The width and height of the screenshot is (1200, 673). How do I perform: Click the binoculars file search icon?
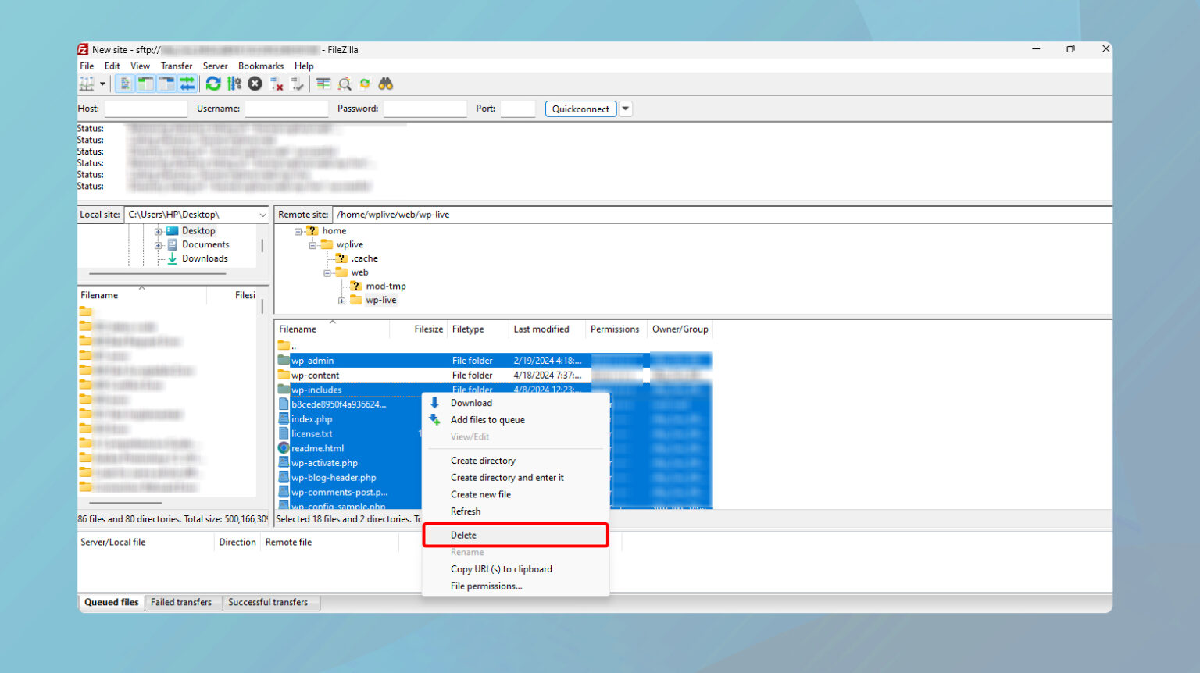(386, 84)
